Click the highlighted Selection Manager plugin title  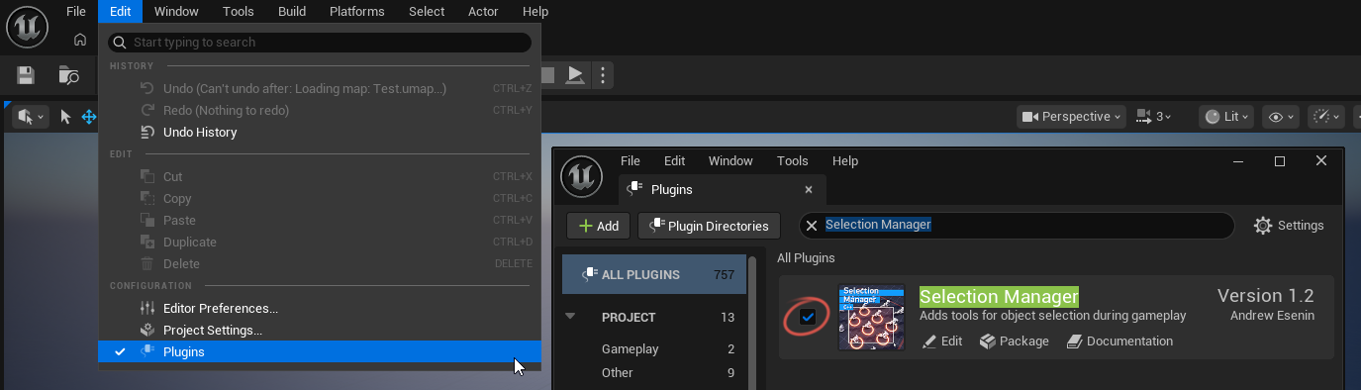pos(999,297)
